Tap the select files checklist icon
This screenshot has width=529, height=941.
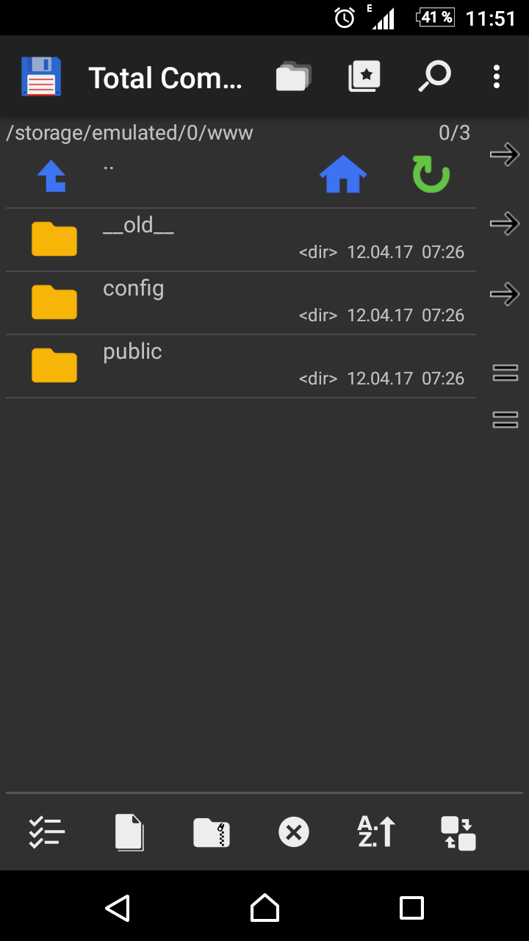point(47,833)
